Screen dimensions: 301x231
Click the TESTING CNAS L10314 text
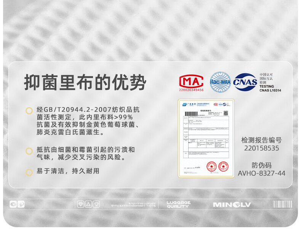(270, 88)
